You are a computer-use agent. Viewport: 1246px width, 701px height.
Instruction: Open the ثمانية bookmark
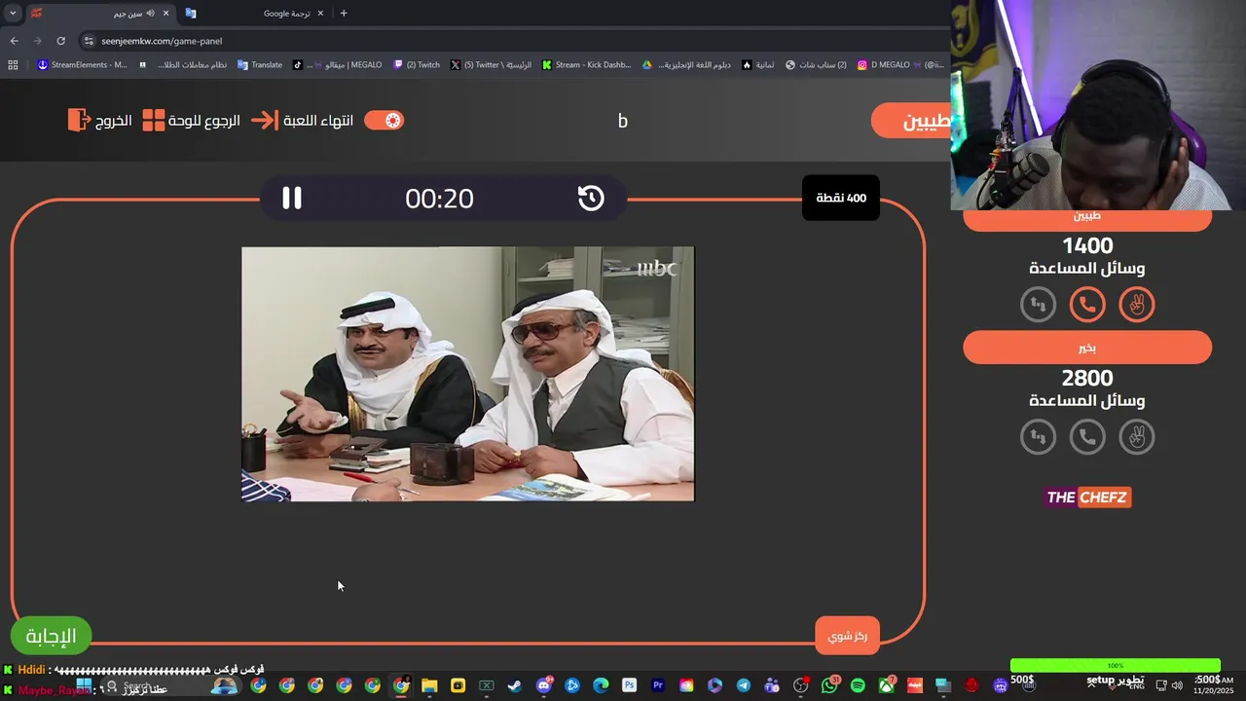click(x=758, y=65)
